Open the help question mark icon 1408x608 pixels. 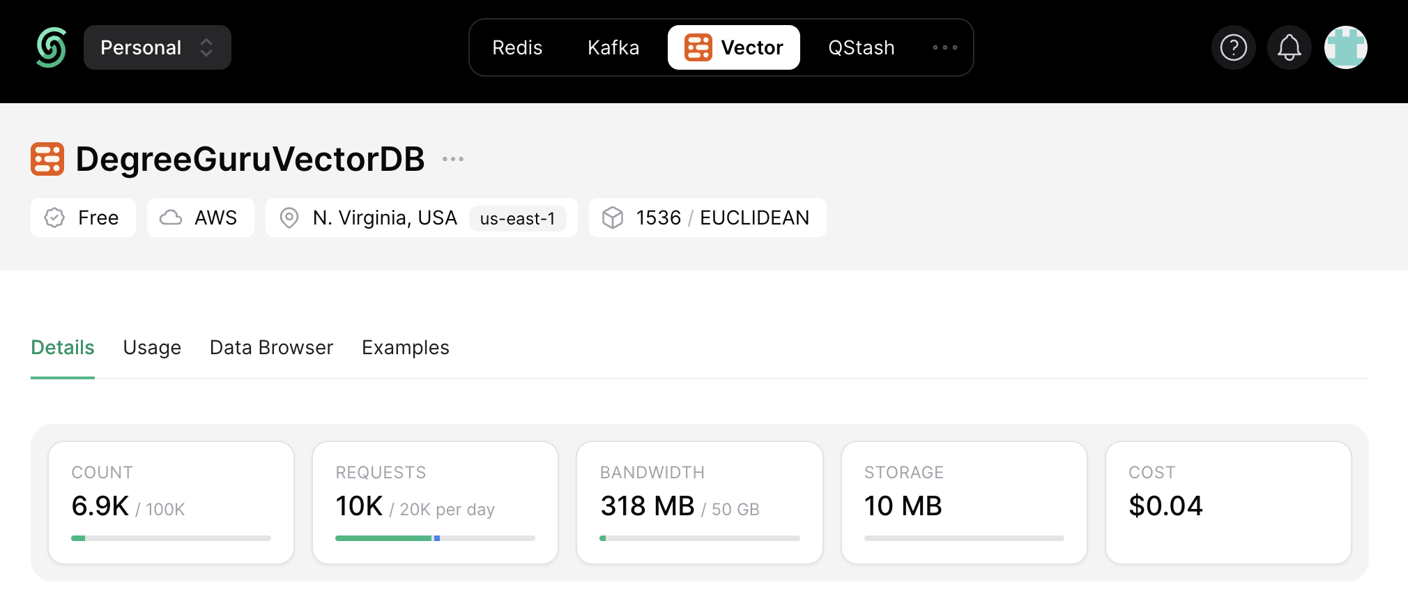point(1234,47)
